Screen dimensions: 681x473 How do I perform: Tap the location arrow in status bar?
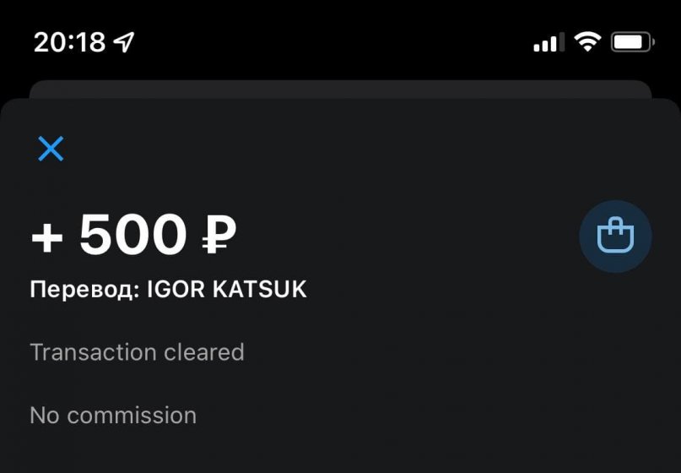(123, 41)
